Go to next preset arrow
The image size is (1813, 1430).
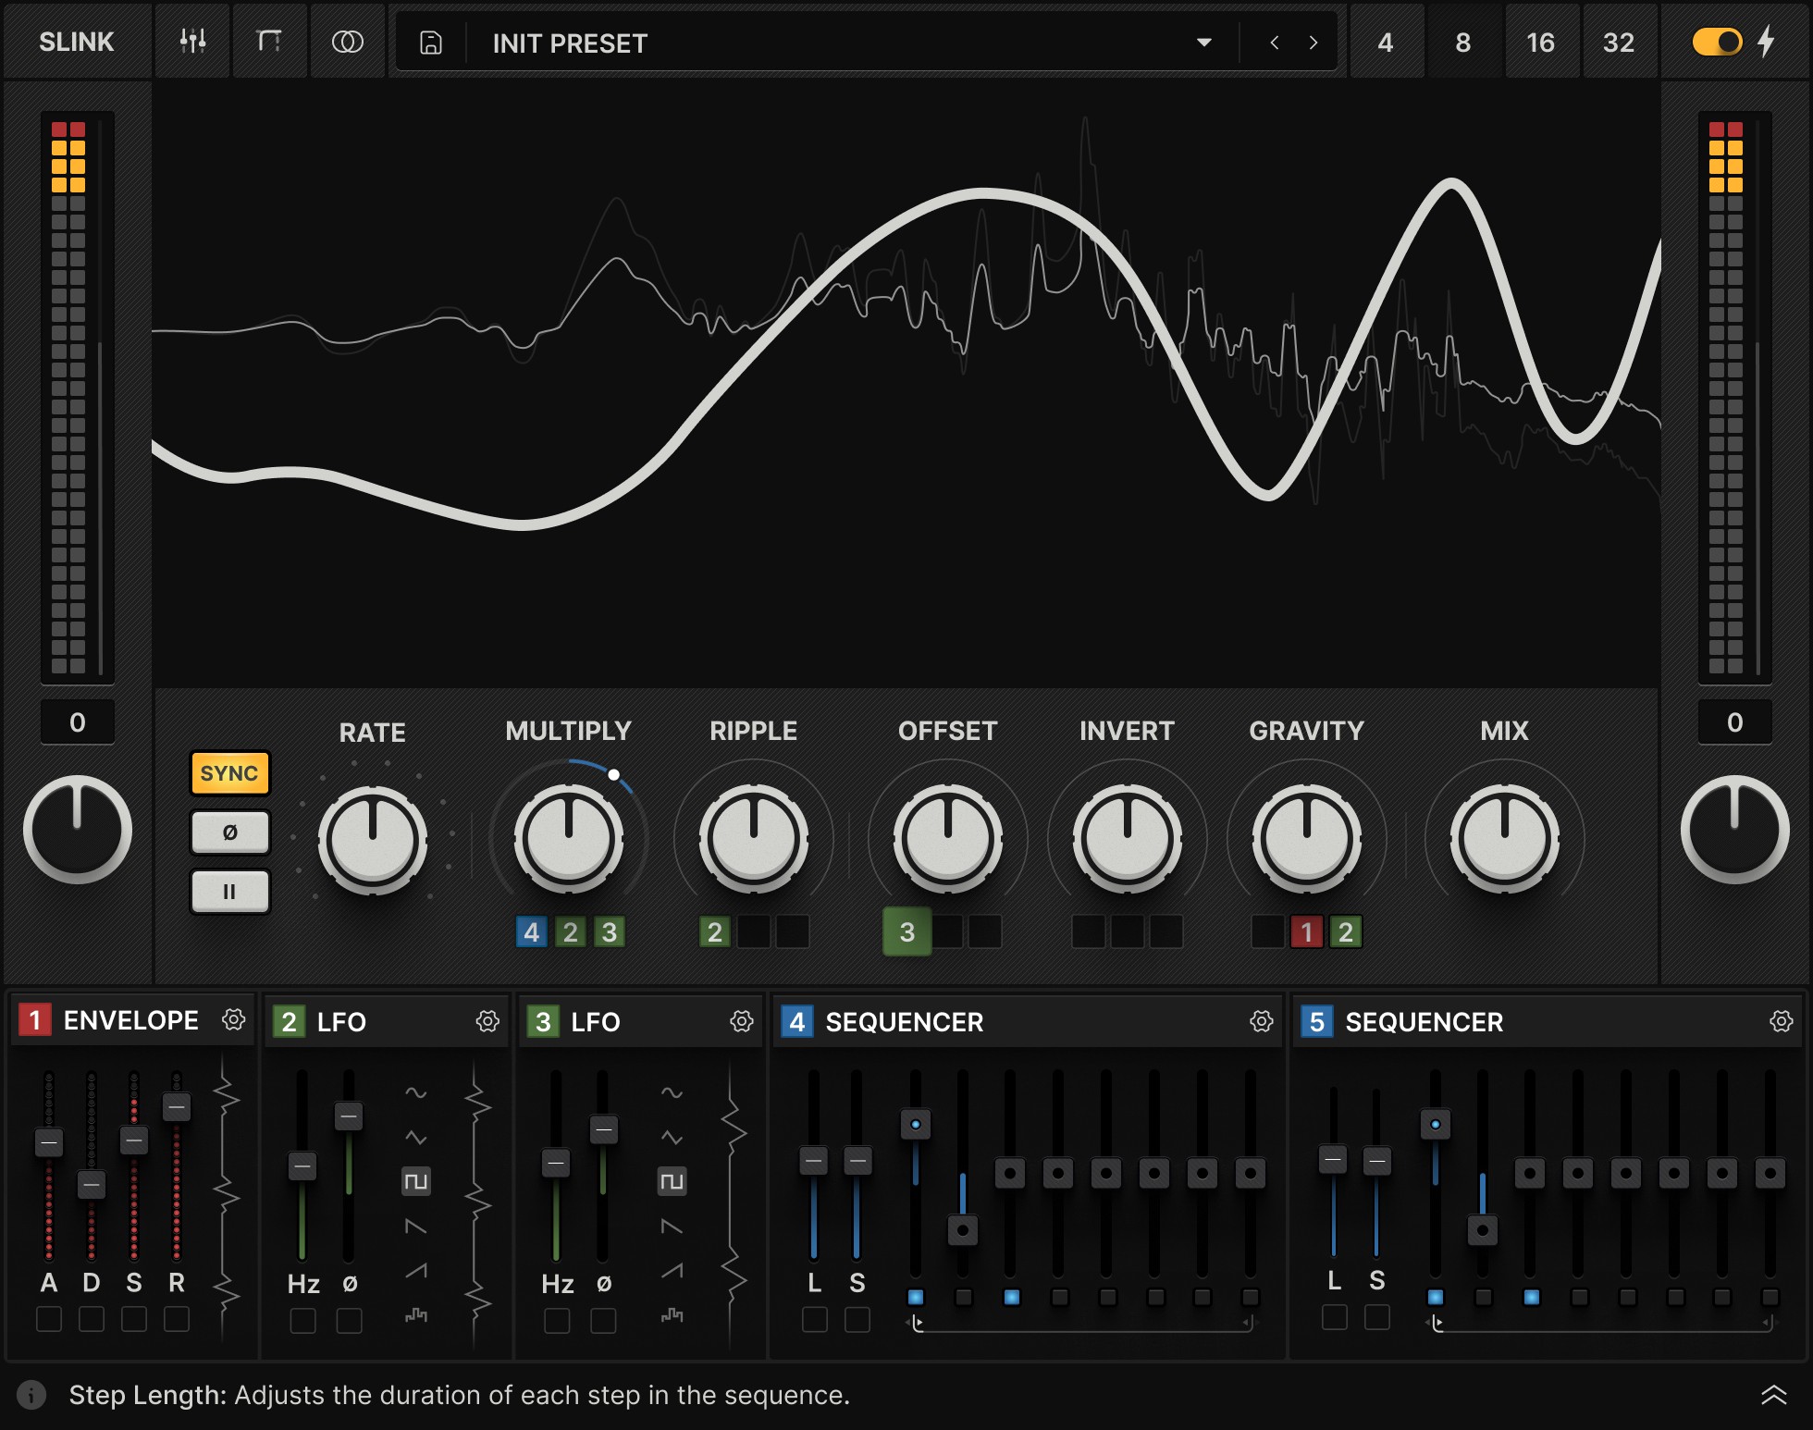click(x=1313, y=43)
